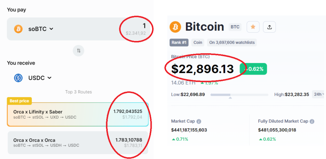
Task: Click the Rank #1 badge
Action: [x=179, y=43]
